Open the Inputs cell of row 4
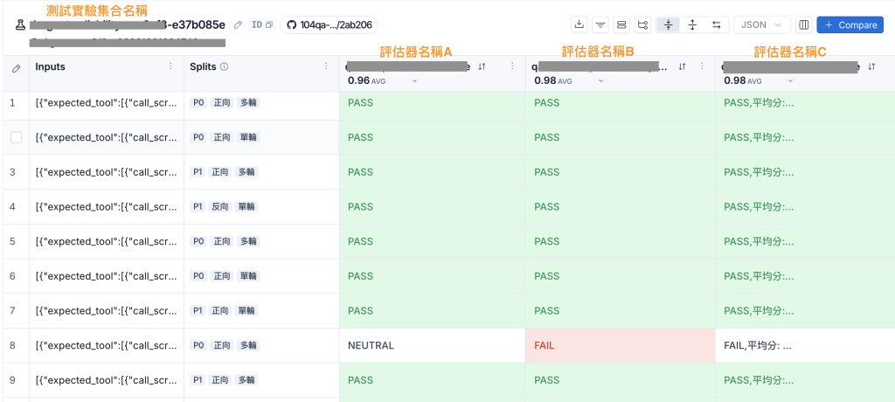 click(x=106, y=207)
